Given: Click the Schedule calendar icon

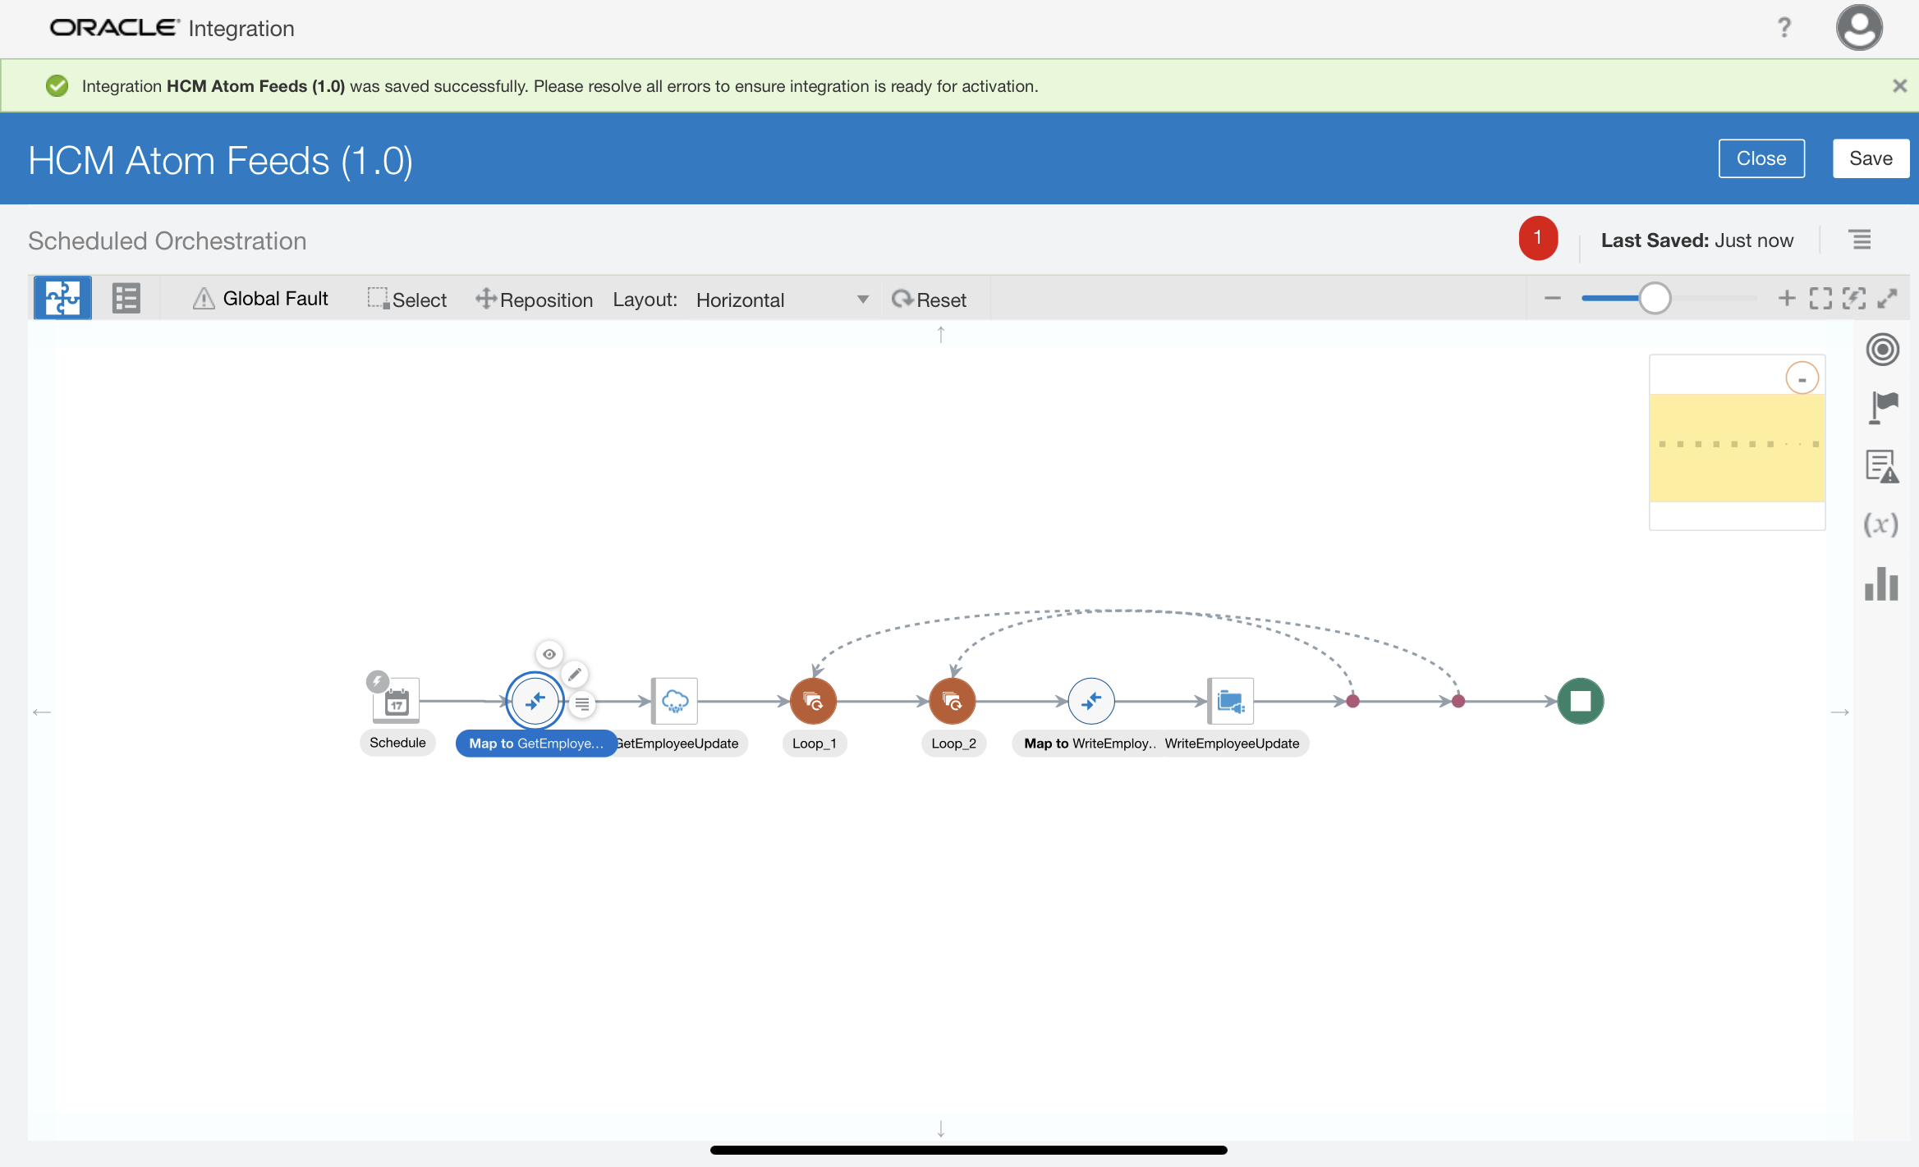Looking at the screenshot, I should [x=397, y=702].
